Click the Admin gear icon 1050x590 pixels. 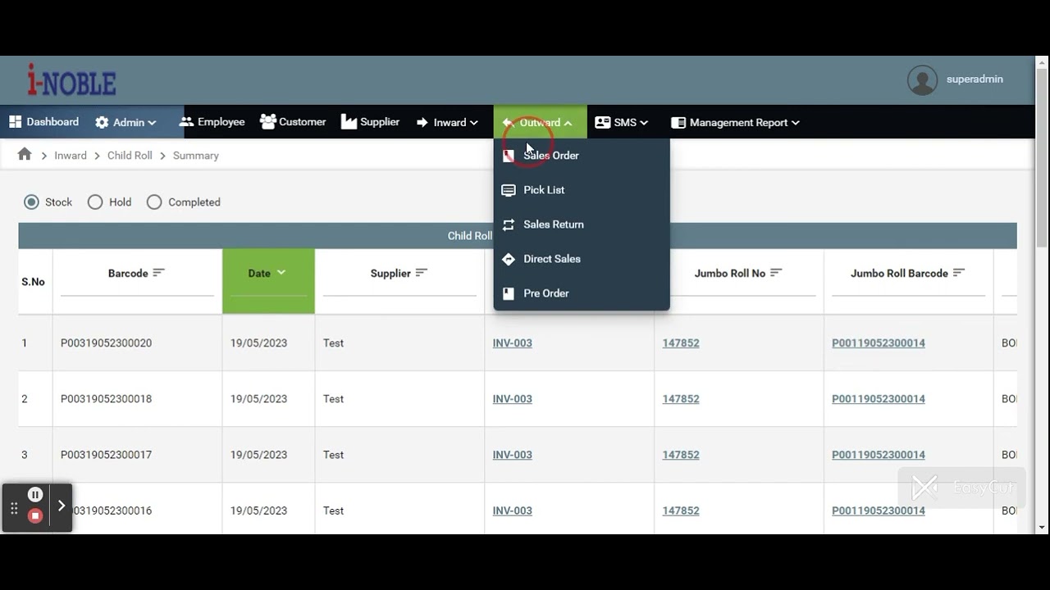click(x=102, y=122)
